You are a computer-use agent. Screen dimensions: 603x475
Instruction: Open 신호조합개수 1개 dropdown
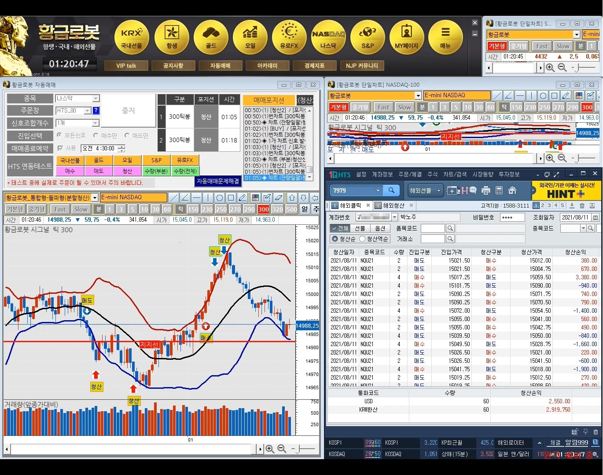coord(96,123)
